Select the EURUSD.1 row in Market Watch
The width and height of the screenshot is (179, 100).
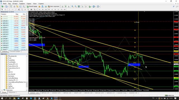(x=13, y=21)
